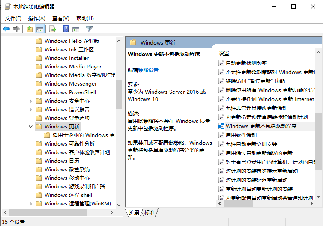Switch to the 扩展 tab
Screen dimensions: 323x226
(134, 212)
